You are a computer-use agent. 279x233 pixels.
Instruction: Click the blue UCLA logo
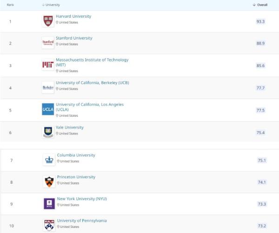click(x=48, y=109)
